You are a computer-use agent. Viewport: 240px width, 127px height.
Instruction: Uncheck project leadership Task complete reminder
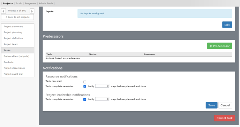click(x=85, y=99)
